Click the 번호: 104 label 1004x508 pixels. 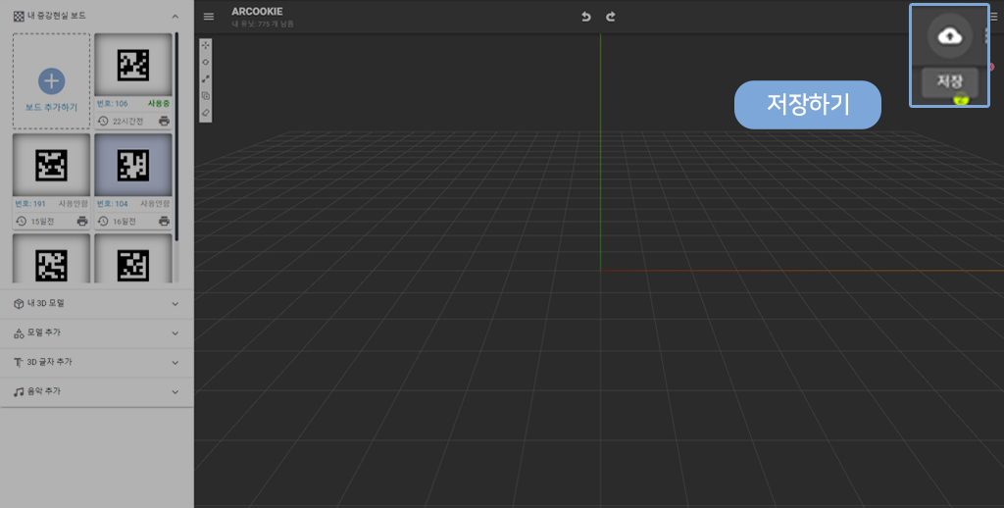112,204
